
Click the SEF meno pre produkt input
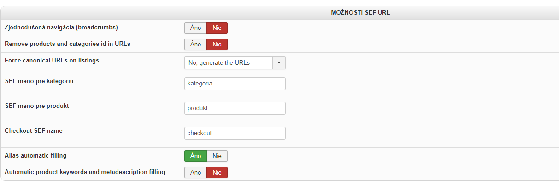point(235,108)
